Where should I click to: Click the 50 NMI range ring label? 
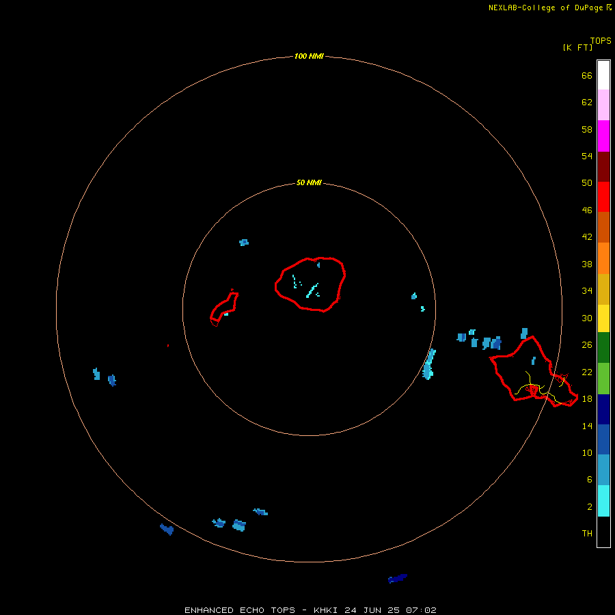[309, 182]
